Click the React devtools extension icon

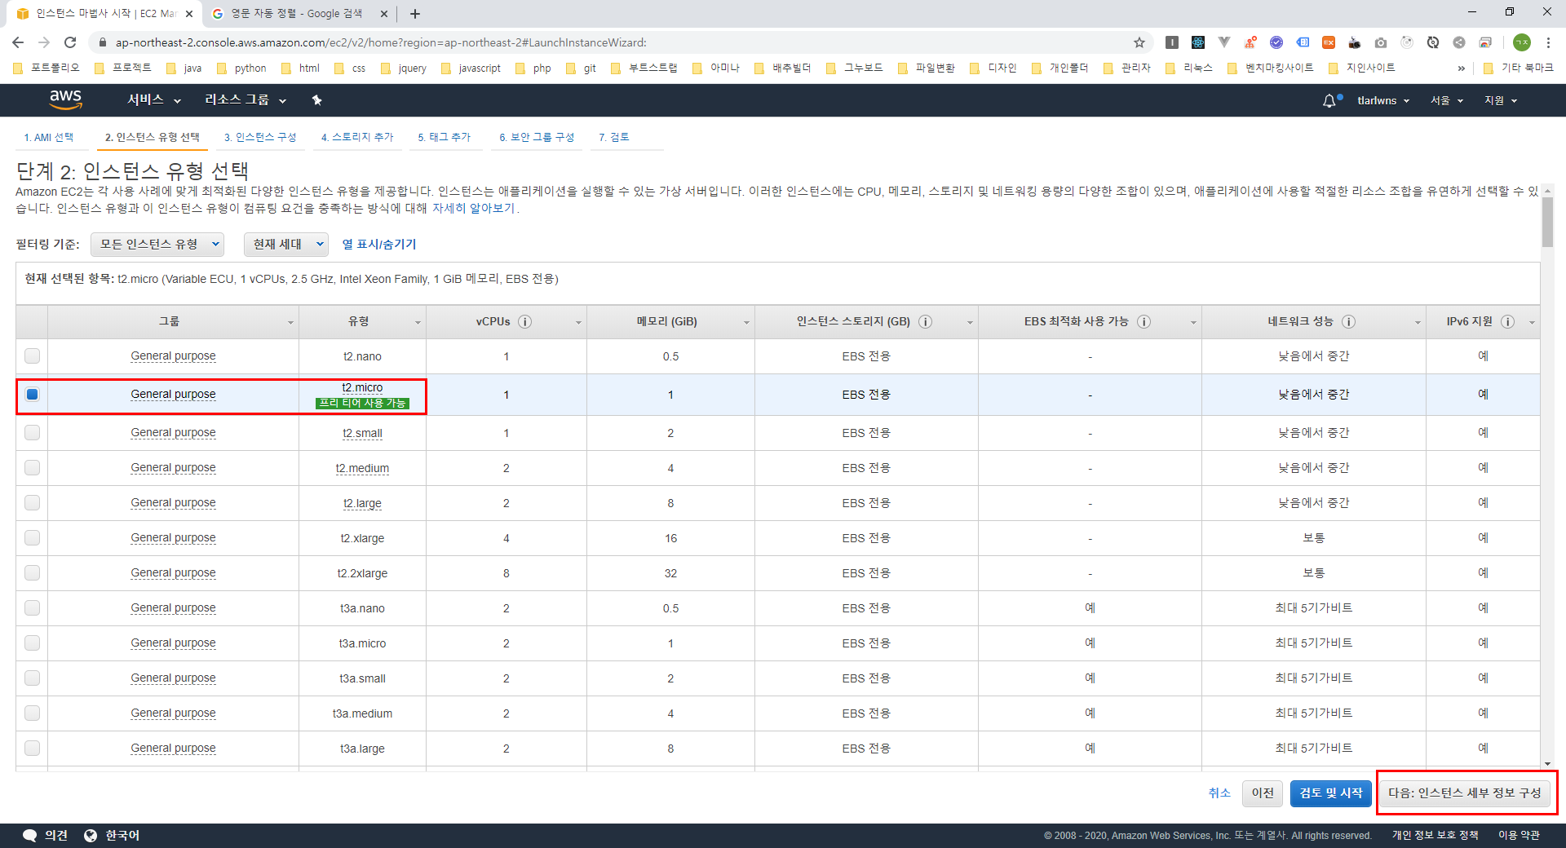(x=1198, y=42)
